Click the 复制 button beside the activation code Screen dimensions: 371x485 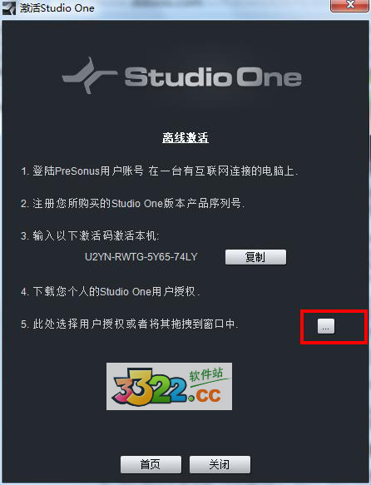coord(255,257)
